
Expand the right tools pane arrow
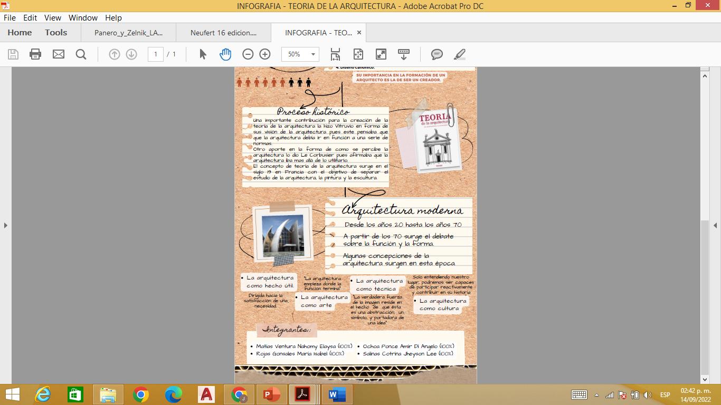tap(715, 225)
